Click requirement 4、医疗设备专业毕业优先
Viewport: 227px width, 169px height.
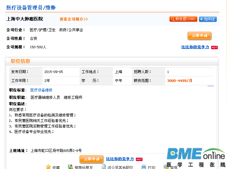(31, 132)
